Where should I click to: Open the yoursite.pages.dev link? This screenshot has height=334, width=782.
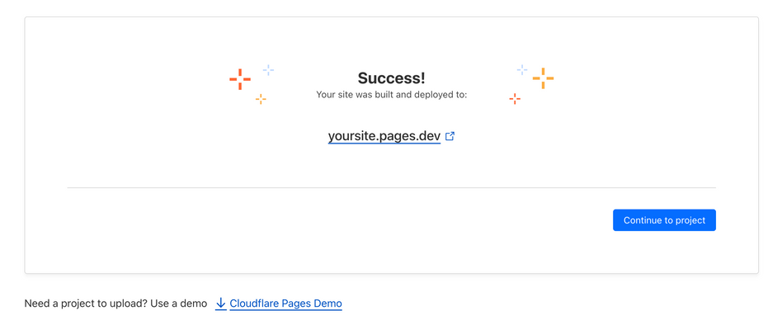pyautogui.click(x=384, y=137)
